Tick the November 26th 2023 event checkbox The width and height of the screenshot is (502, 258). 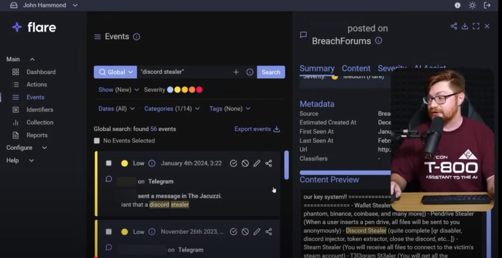point(109,232)
